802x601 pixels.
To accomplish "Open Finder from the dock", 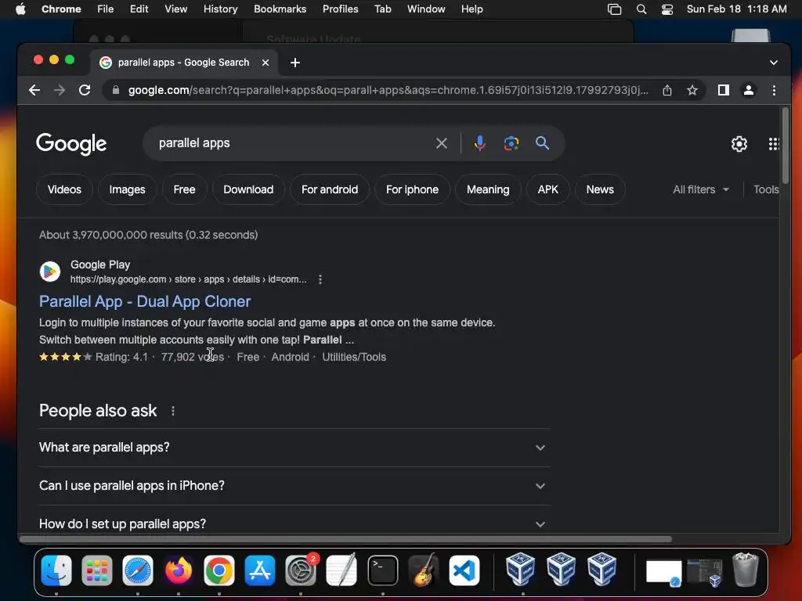I will 56,570.
